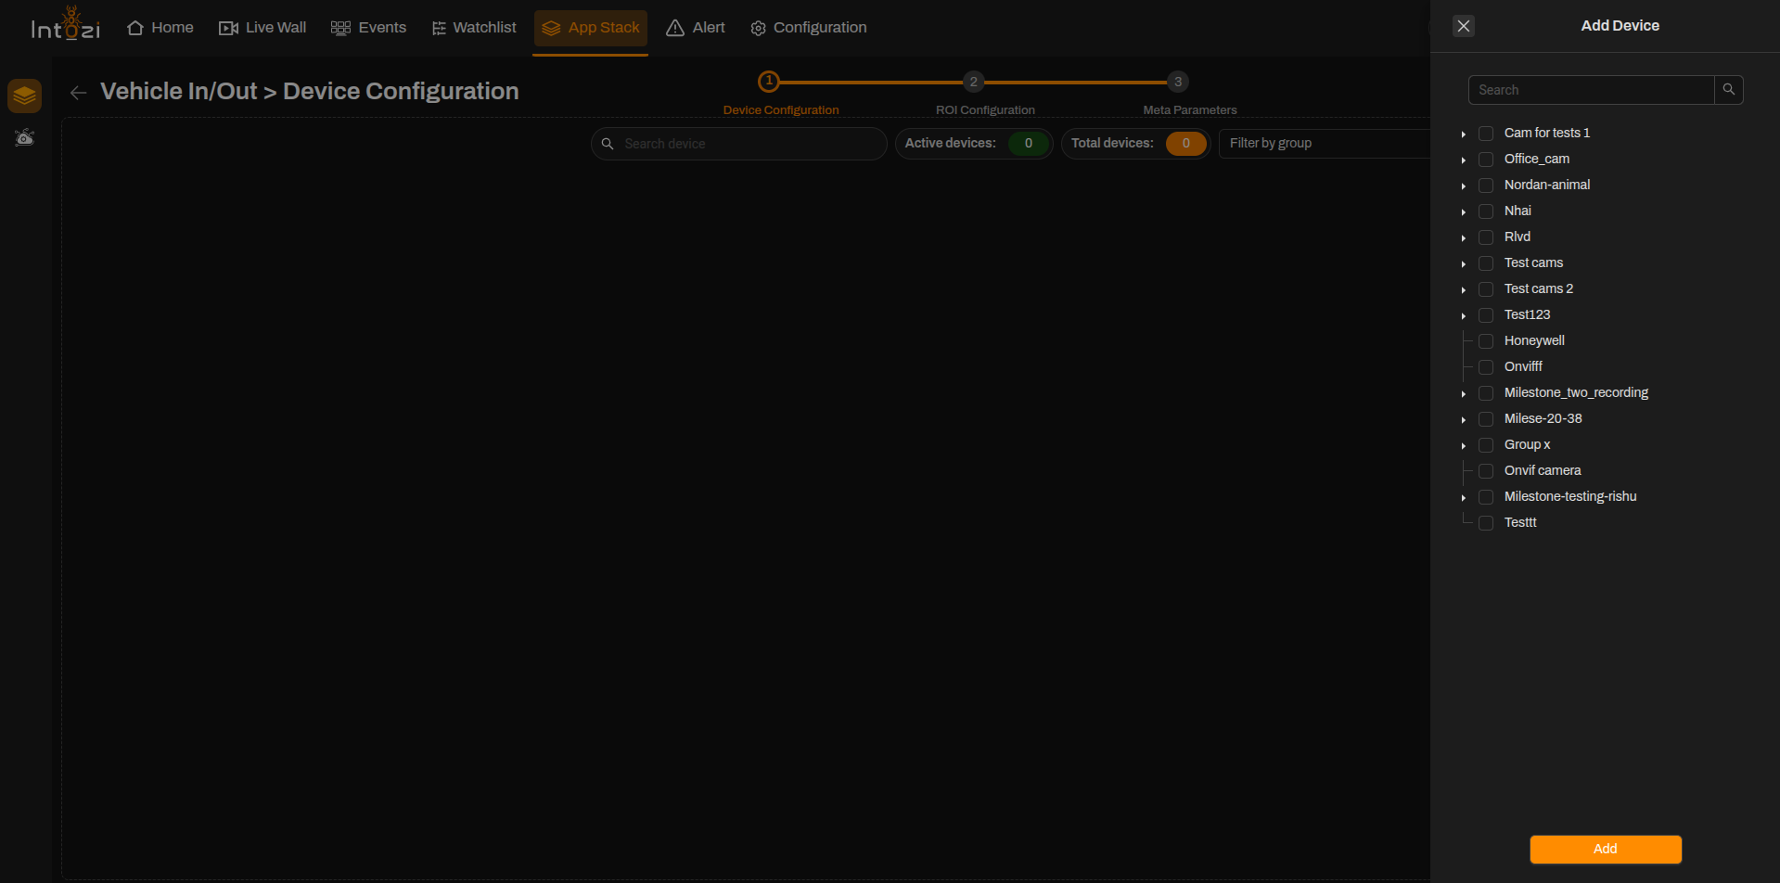
Task: Expand the Test cams 2 group
Action: [x=1464, y=290]
